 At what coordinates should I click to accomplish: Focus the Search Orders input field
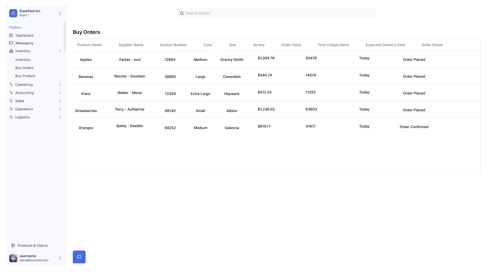coord(279,13)
